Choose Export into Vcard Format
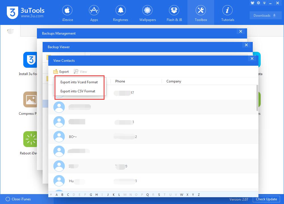Image resolution: width=284 pixels, height=204 pixels. pos(79,82)
